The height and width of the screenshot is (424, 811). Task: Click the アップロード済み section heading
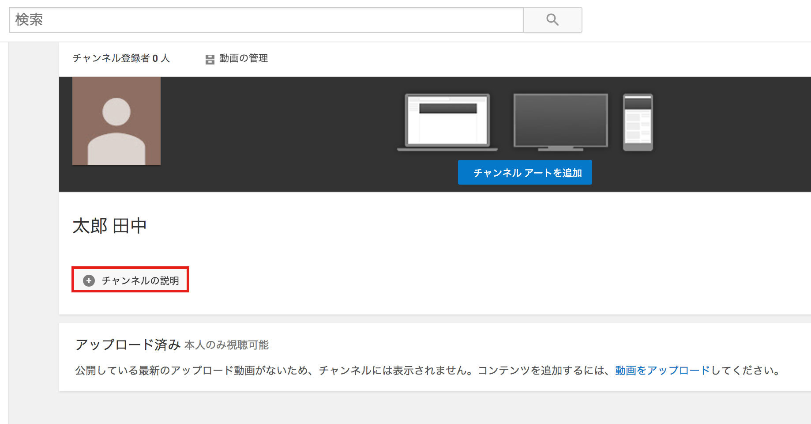[128, 344]
